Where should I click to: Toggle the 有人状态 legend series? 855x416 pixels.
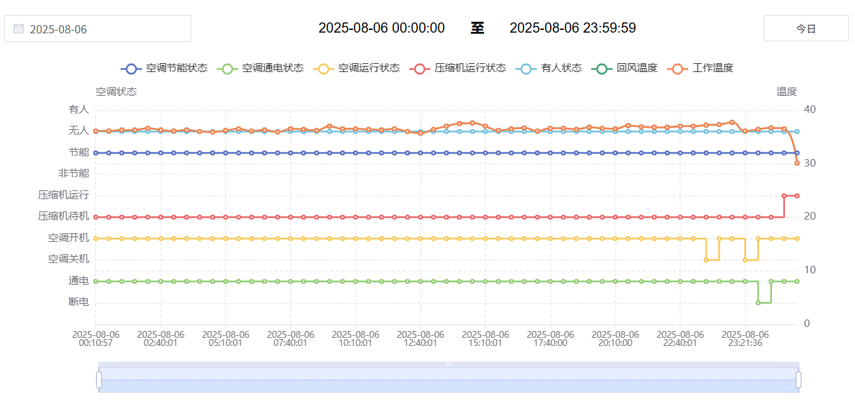tap(549, 68)
